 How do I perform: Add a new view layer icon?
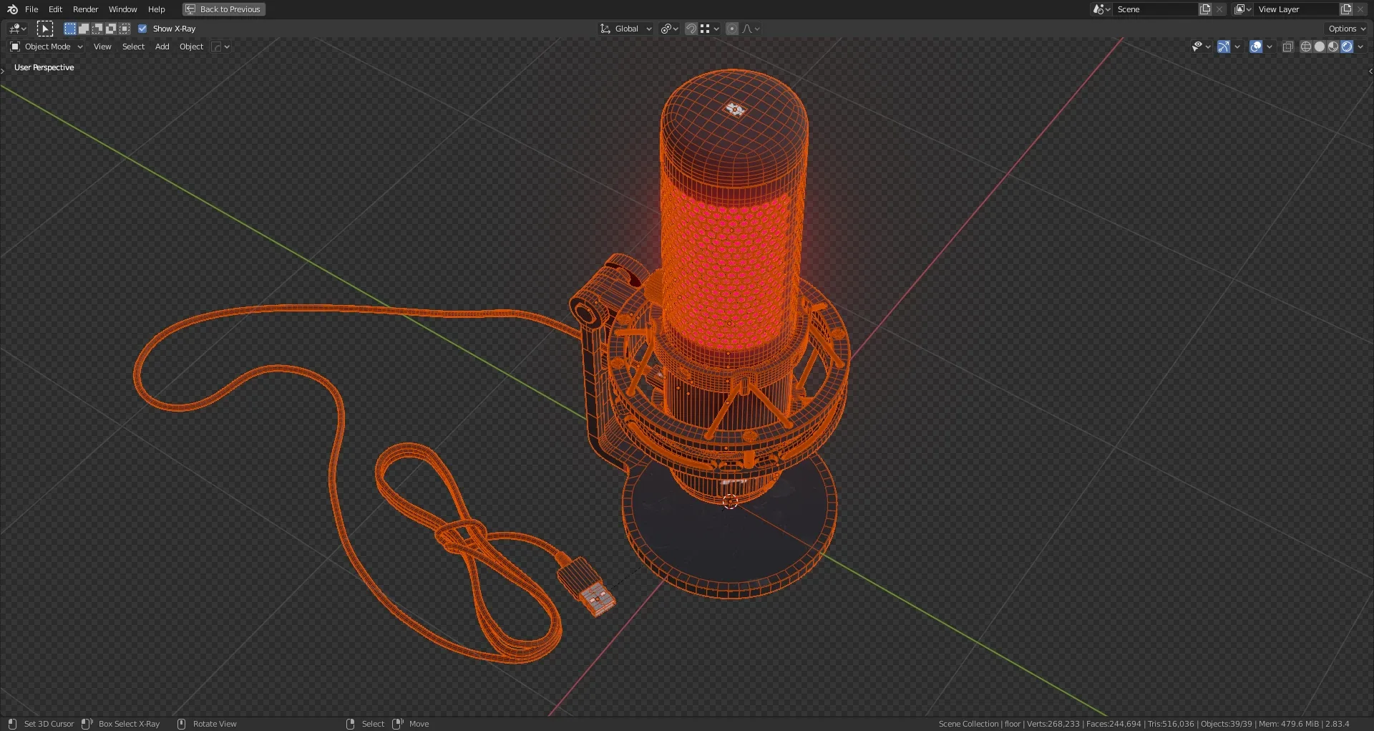tap(1347, 9)
